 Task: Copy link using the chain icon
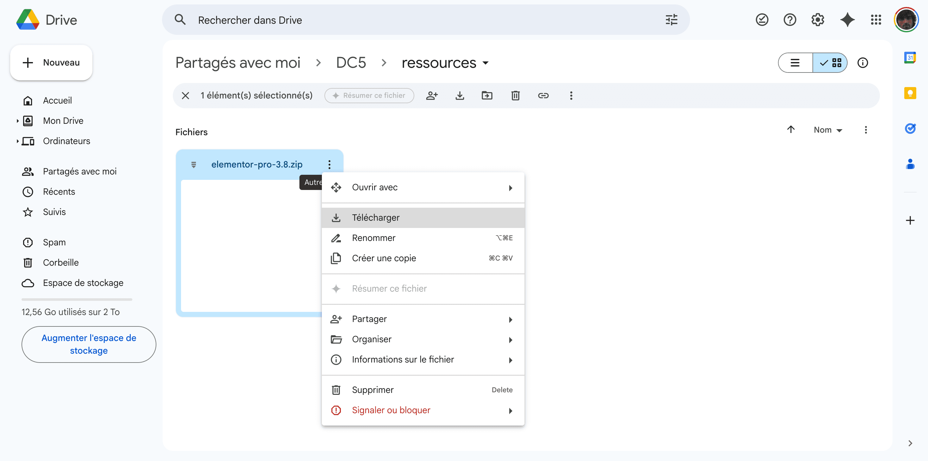point(543,96)
